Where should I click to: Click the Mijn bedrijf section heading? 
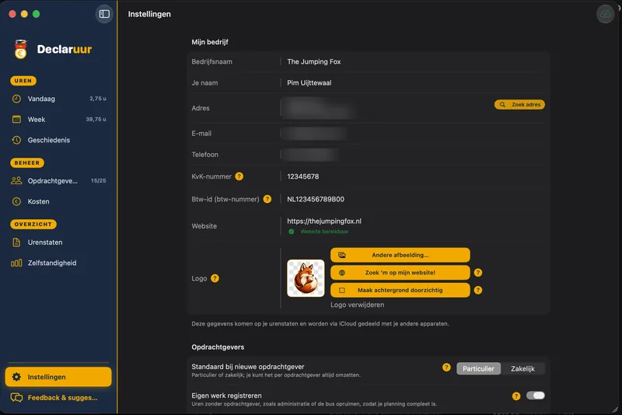pos(210,42)
